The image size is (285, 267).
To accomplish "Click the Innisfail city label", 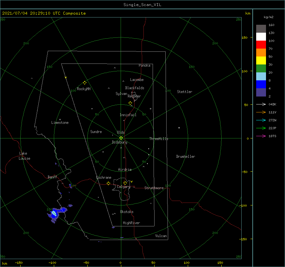I will (x=128, y=115).
